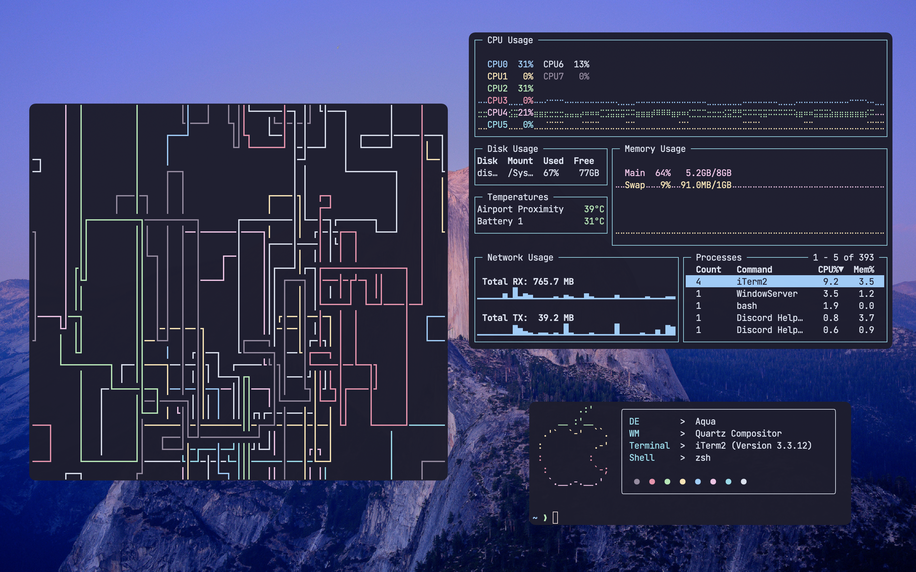This screenshot has width=916, height=572.
Task: Click the white color dot in neofetch
Action: pyautogui.click(x=743, y=481)
